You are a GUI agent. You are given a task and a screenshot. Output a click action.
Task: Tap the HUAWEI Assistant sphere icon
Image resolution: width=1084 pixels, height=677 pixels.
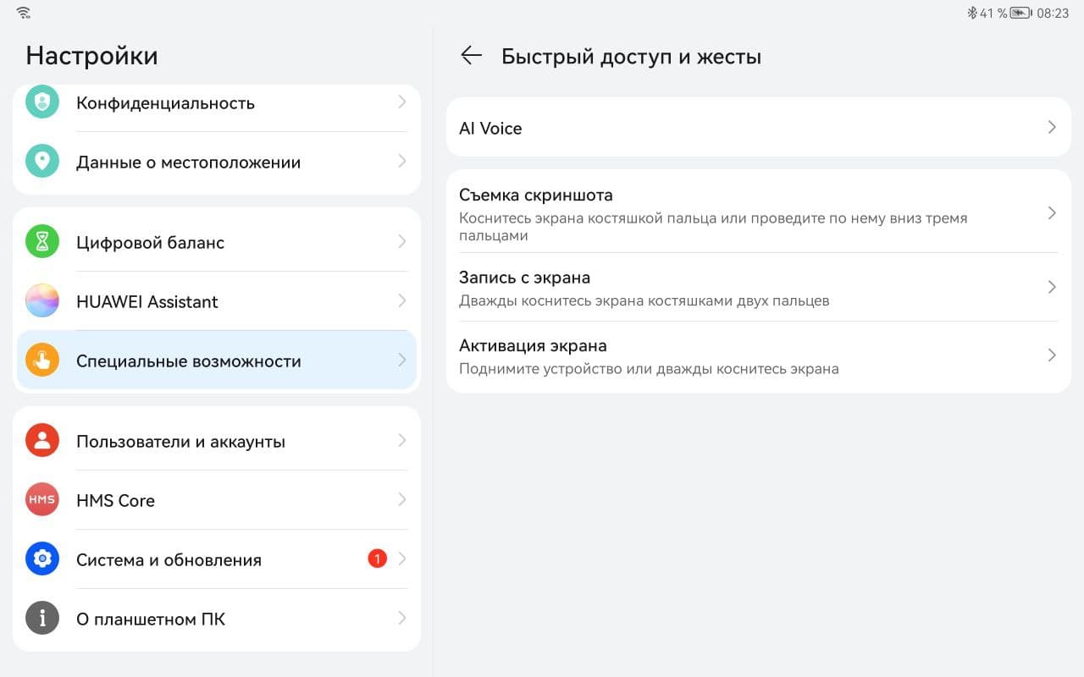pyautogui.click(x=42, y=301)
